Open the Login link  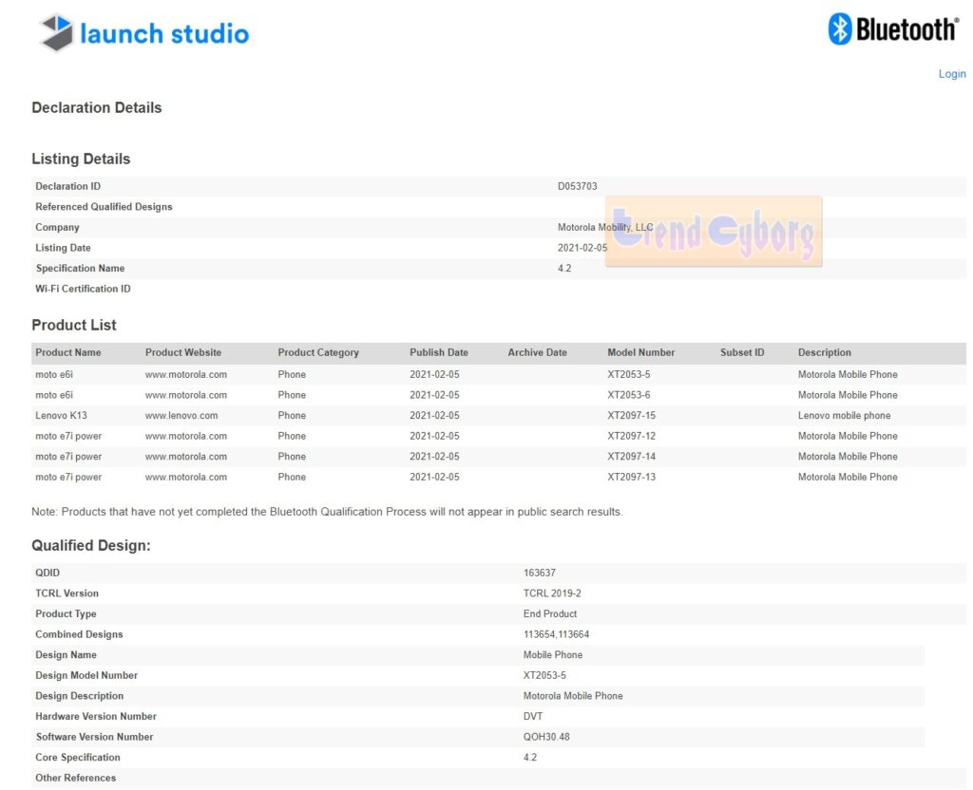point(951,74)
